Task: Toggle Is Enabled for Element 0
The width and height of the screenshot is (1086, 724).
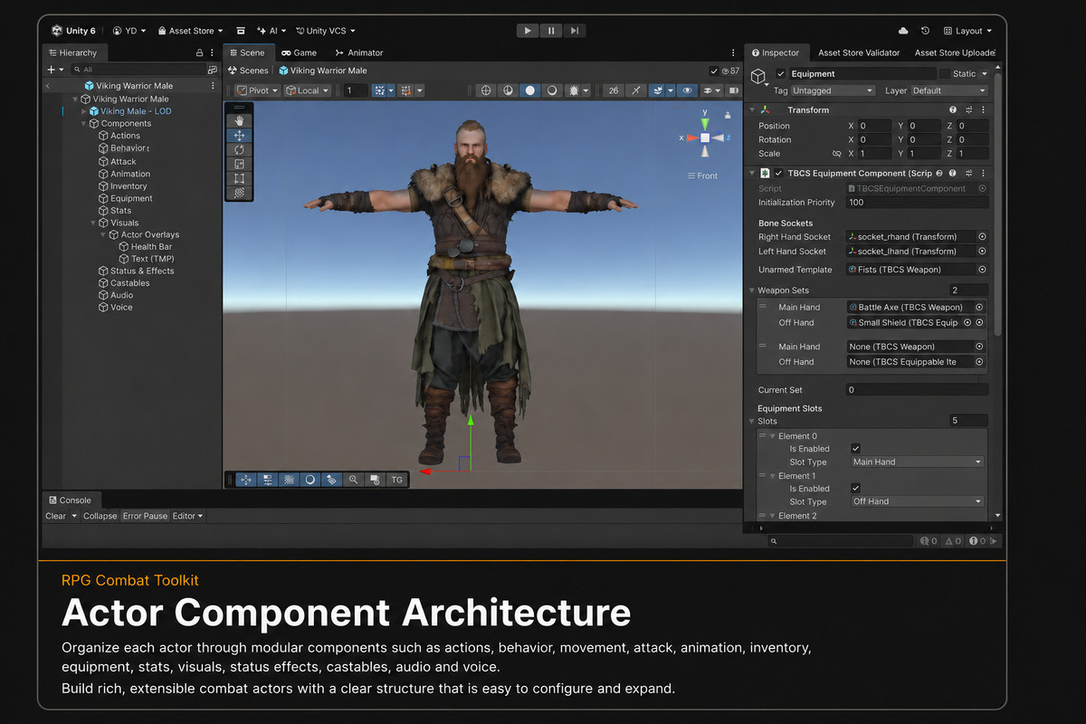Action: 856,449
